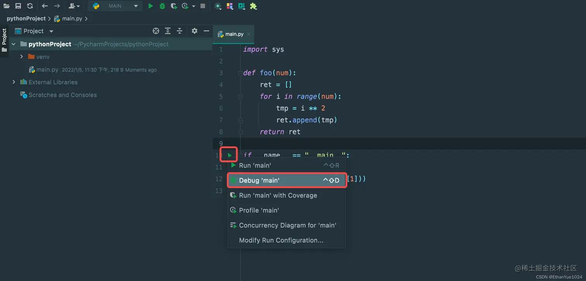Click the green bug Debug icon in toolbar
Screen dimensions: 586x281
[162, 6]
